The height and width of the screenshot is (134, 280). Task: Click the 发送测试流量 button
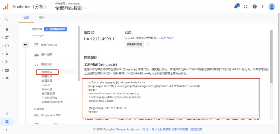(134, 45)
